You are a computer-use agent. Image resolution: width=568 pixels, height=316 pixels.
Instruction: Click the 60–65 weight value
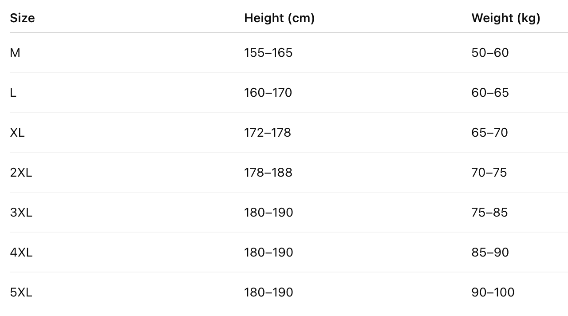click(490, 93)
